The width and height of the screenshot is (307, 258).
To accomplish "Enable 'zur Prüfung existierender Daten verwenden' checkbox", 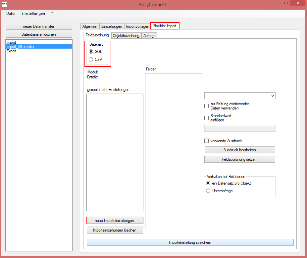I will click(207, 106).
